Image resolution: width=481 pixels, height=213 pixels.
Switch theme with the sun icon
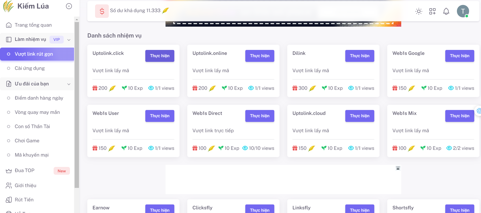tap(419, 11)
